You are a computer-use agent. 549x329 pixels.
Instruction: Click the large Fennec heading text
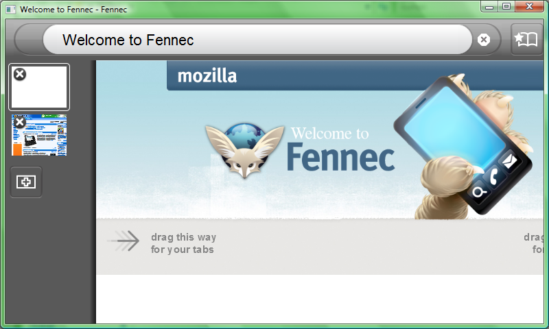341,158
